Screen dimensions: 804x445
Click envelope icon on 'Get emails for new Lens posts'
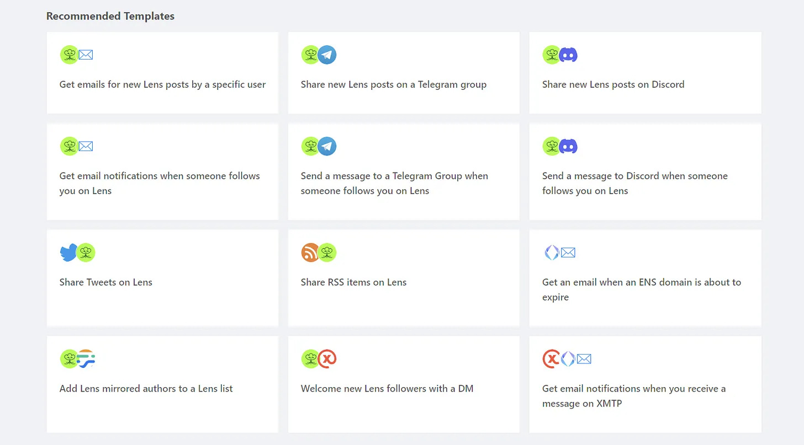[86, 55]
